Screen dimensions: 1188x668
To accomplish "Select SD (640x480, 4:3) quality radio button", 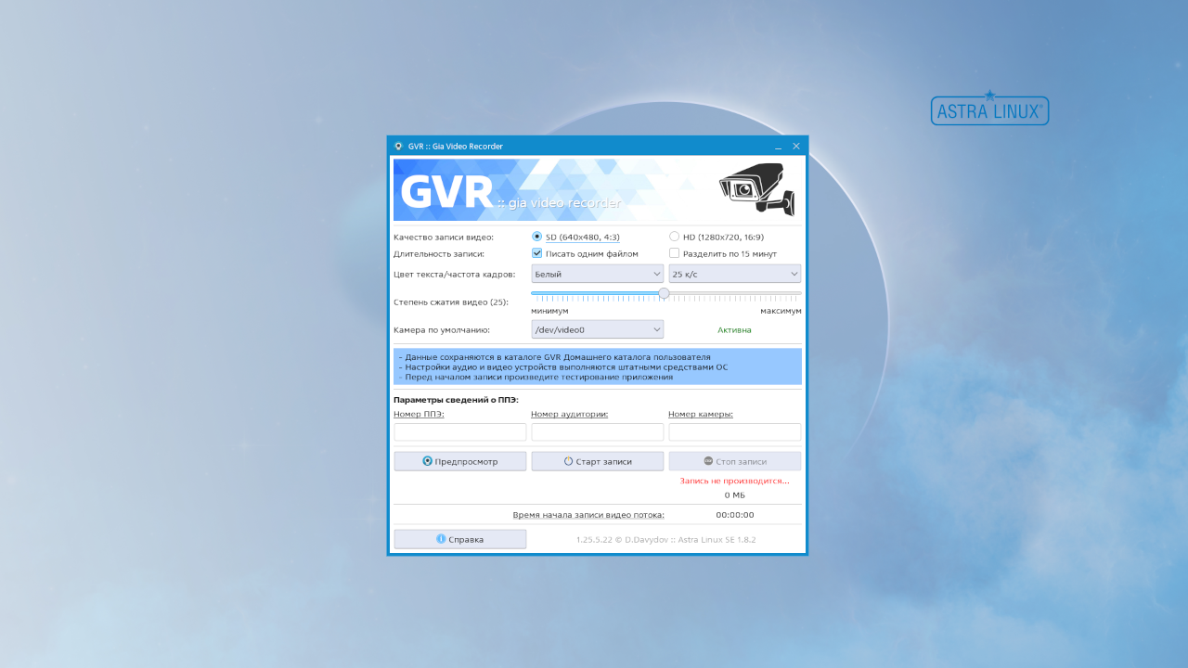I will [536, 237].
